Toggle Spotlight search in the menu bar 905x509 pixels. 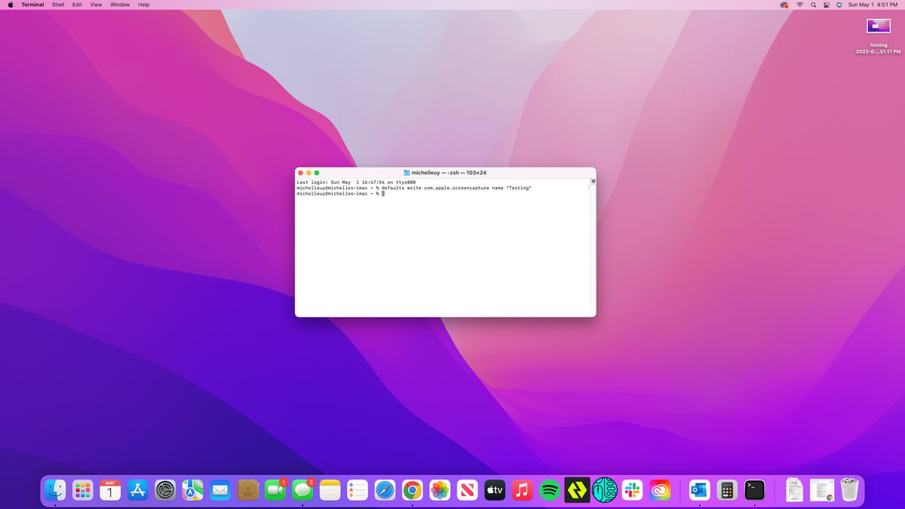pyautogui.click(x=813, y=5)
